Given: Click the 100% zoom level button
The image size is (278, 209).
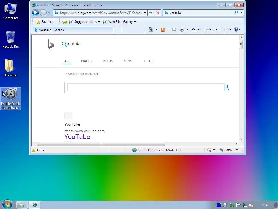Looking at the screenshot, I should (x=226, y=150).
